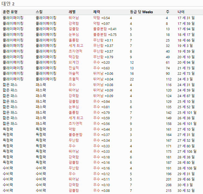
Task: Click the age '21 세 73 일'
Action: 186,68
